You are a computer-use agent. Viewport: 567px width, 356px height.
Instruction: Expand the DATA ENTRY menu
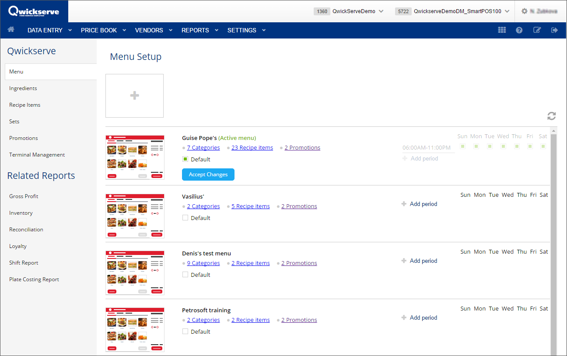click(x=49, y=30)
